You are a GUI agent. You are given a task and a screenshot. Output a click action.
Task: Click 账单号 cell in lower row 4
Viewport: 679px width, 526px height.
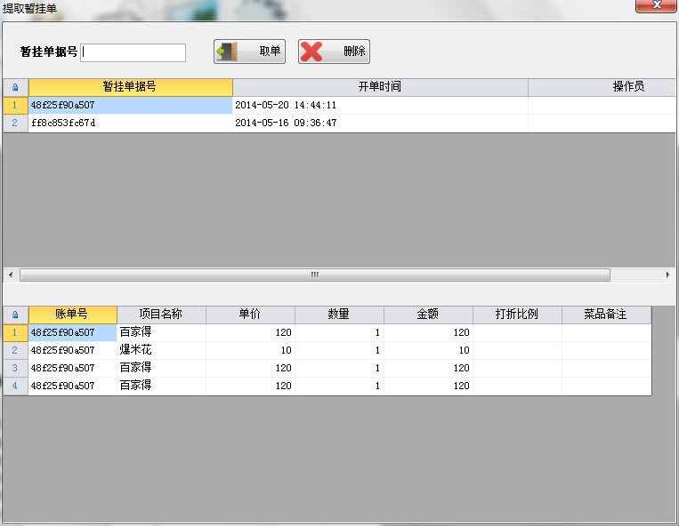[x=73, y=386]
